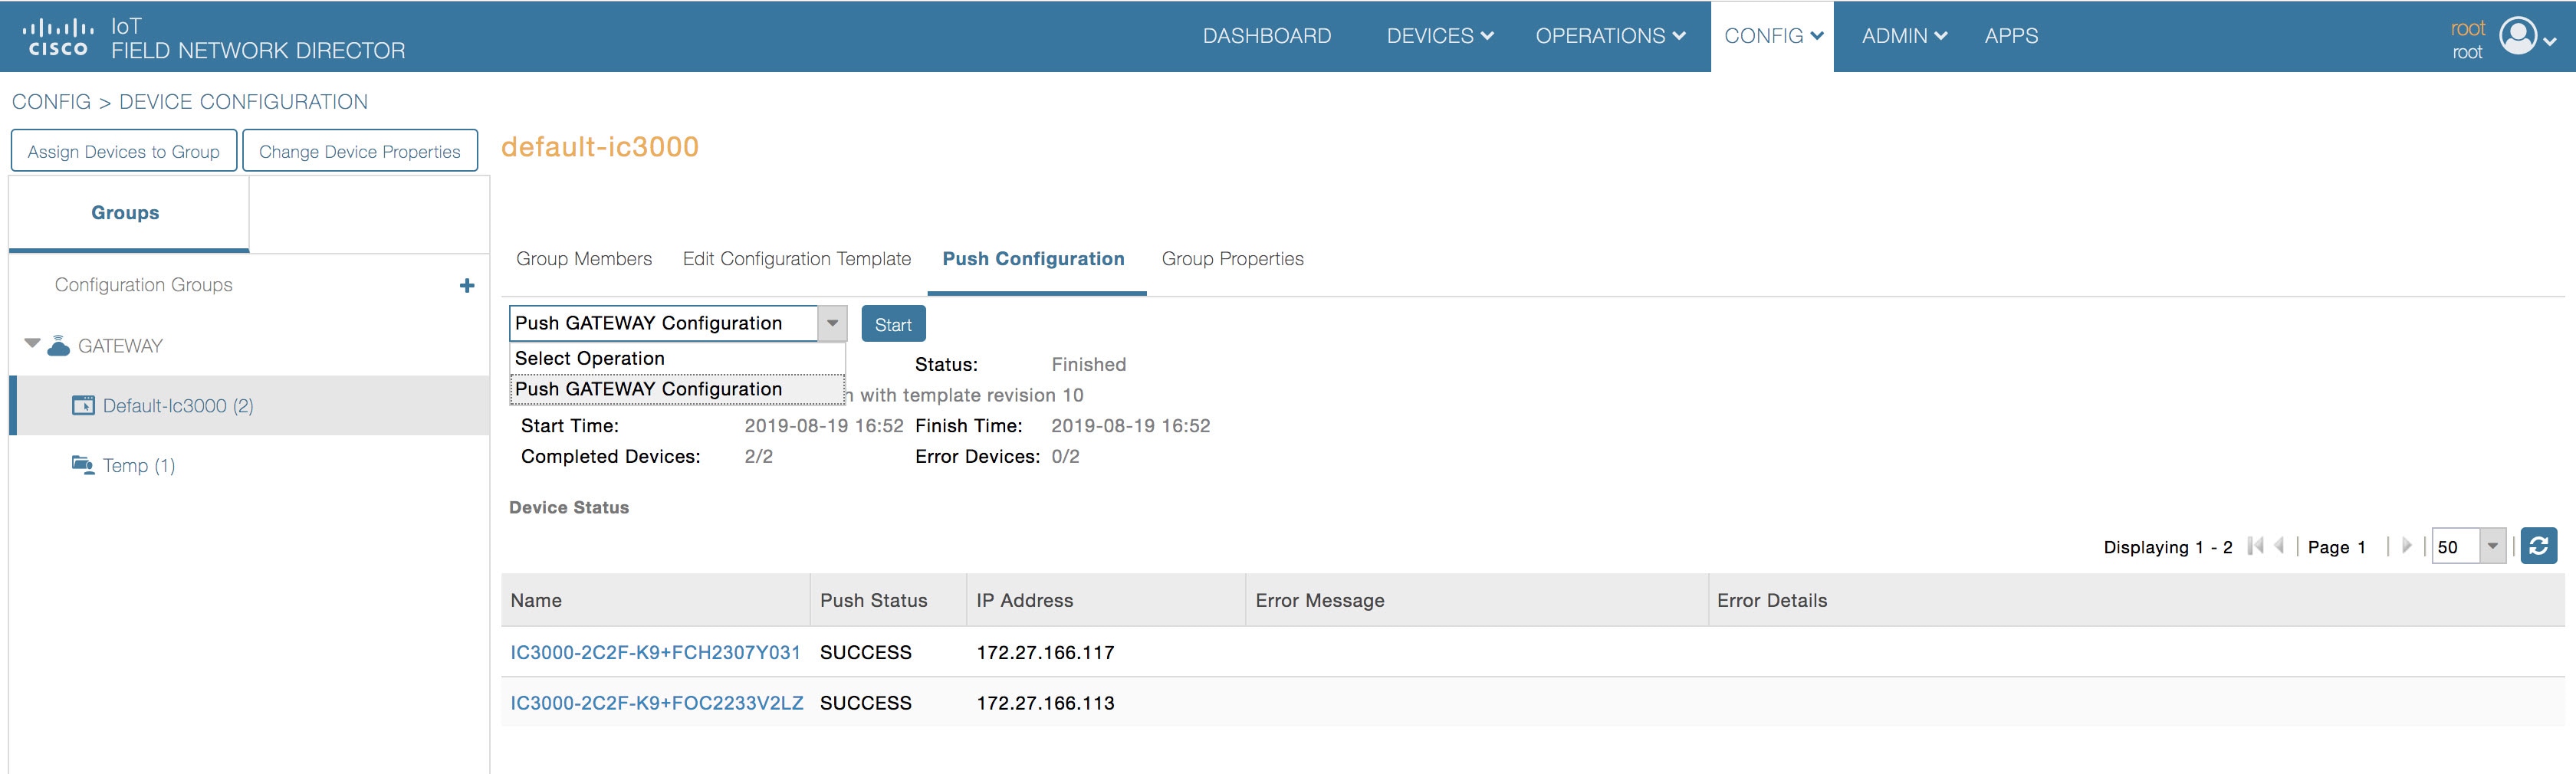The image size is (2576, 774).
Task: Click the Default-Ic3000 group icon
Action: pyautogui.click(x=84, y=405)
